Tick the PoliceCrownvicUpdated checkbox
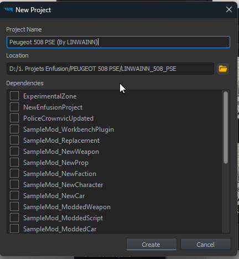Screen dimensions: 239x259 pos(14,118)
